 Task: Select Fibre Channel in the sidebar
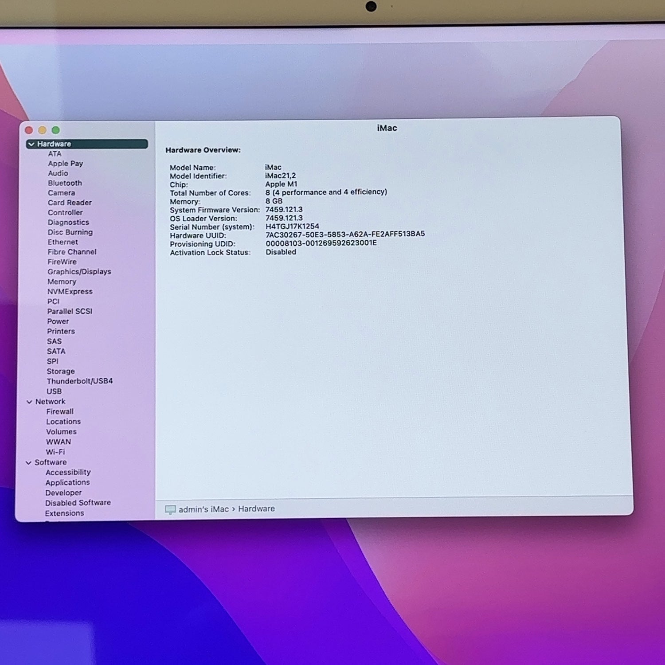point(72,252)
